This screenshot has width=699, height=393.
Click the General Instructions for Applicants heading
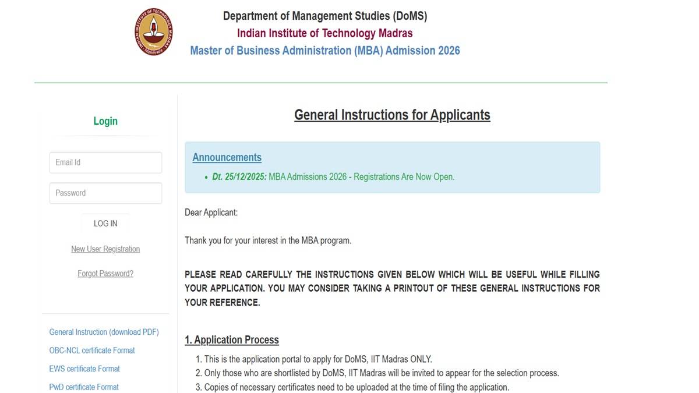392,115
